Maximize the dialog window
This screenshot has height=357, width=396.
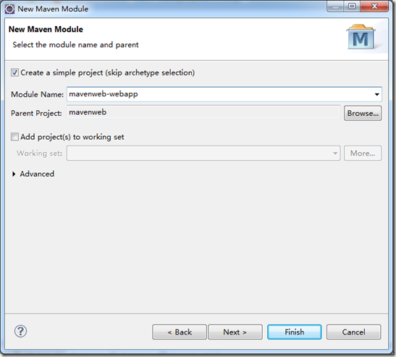tap(352, 6)
